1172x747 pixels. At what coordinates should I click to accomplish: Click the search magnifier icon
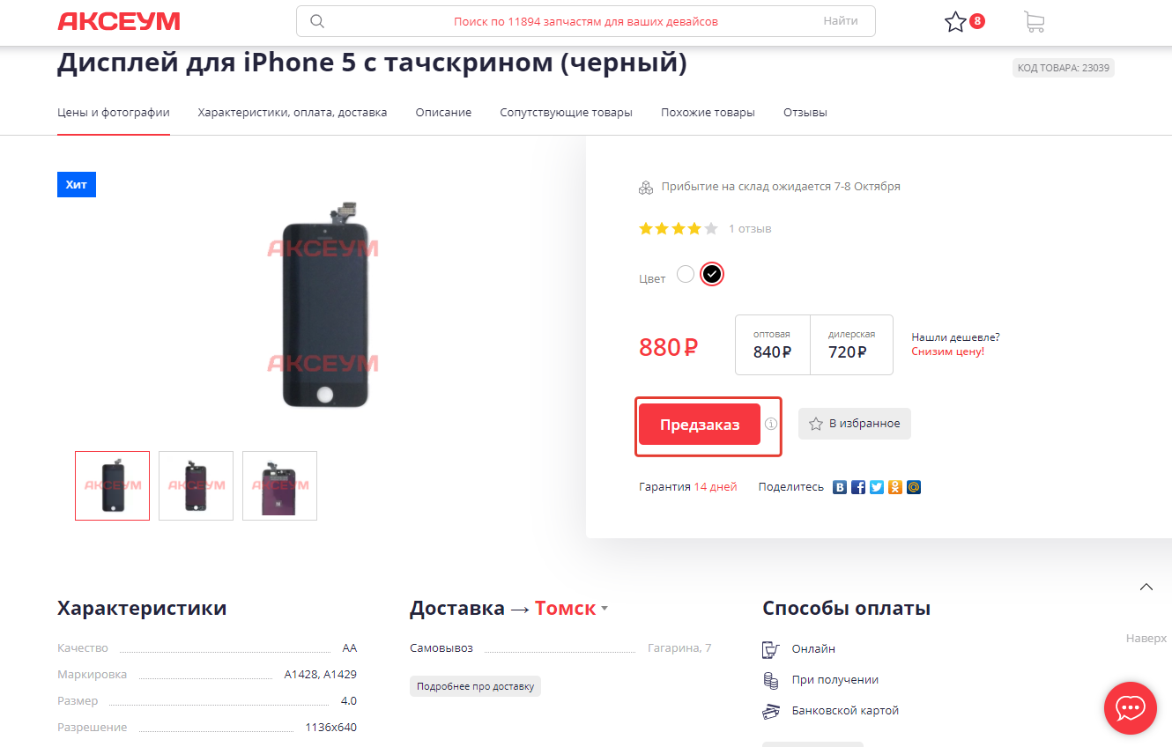[318, 21]
